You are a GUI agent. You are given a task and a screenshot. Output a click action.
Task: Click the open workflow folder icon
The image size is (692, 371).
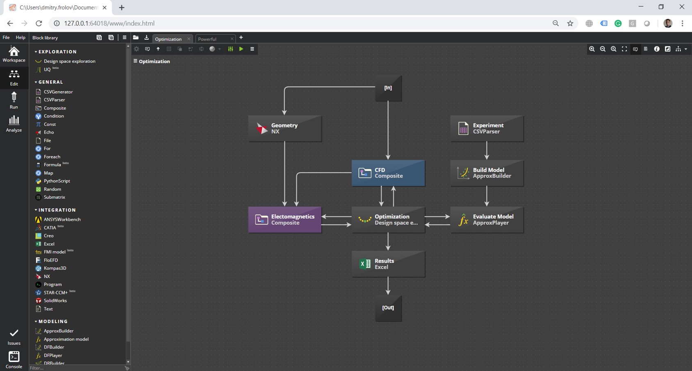click(136, 38)
